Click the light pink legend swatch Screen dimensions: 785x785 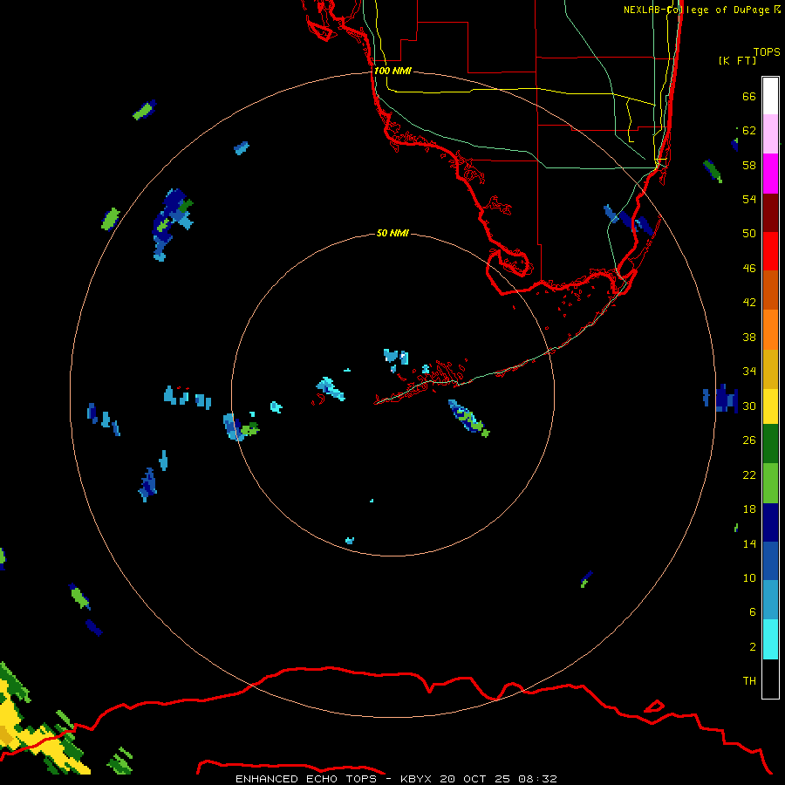pos(770,133)
